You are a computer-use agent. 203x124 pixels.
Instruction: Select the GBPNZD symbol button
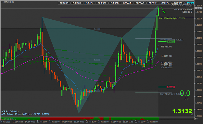point(178,3)
